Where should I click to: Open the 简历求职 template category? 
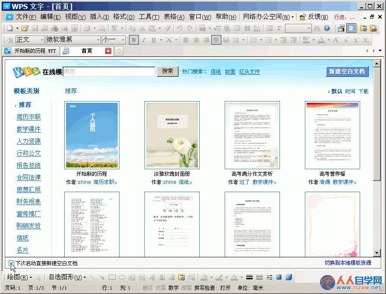tap(28, 117)
